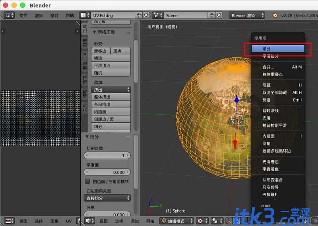
Task: Toggle the 3D manipulator axes icon
Action: click(229, 221)
